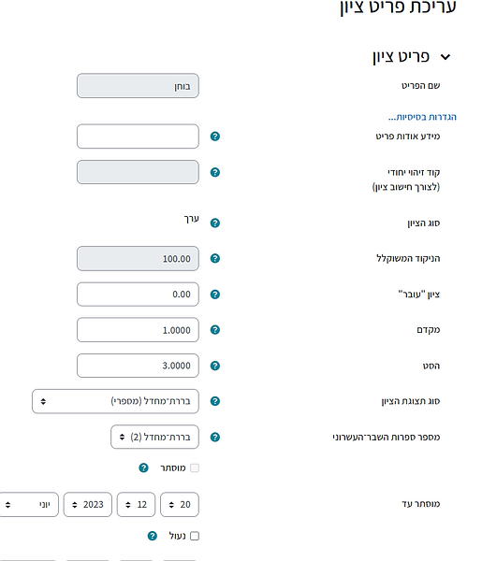Image resolution: width=482 pixels, height=561 pixels.
Task: Open the ברירת־מחדל (2) decimal places dropdown
Action: (154, 437)
